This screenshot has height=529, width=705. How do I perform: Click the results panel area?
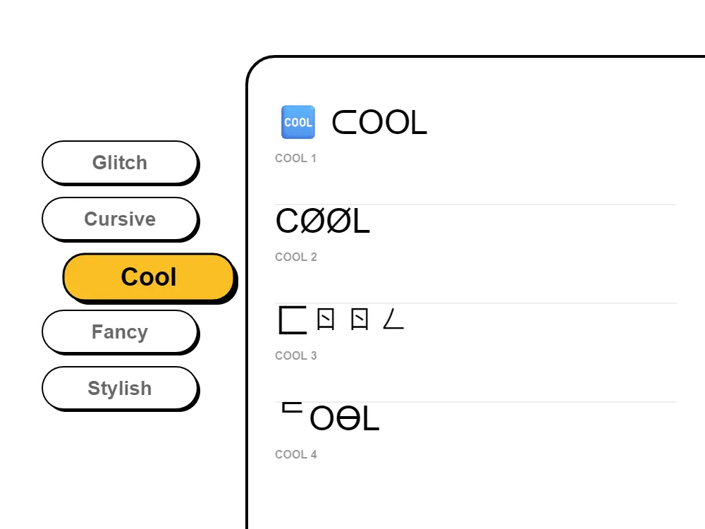pos(493,282)
